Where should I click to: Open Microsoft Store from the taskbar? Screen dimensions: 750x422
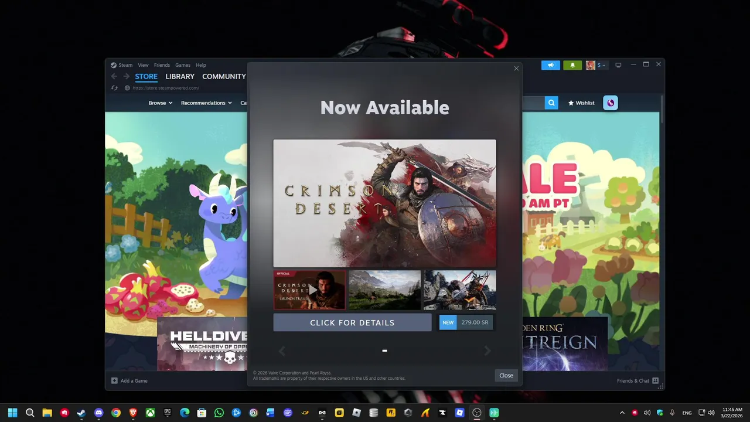pyautogui.click(x=202, y=413)
